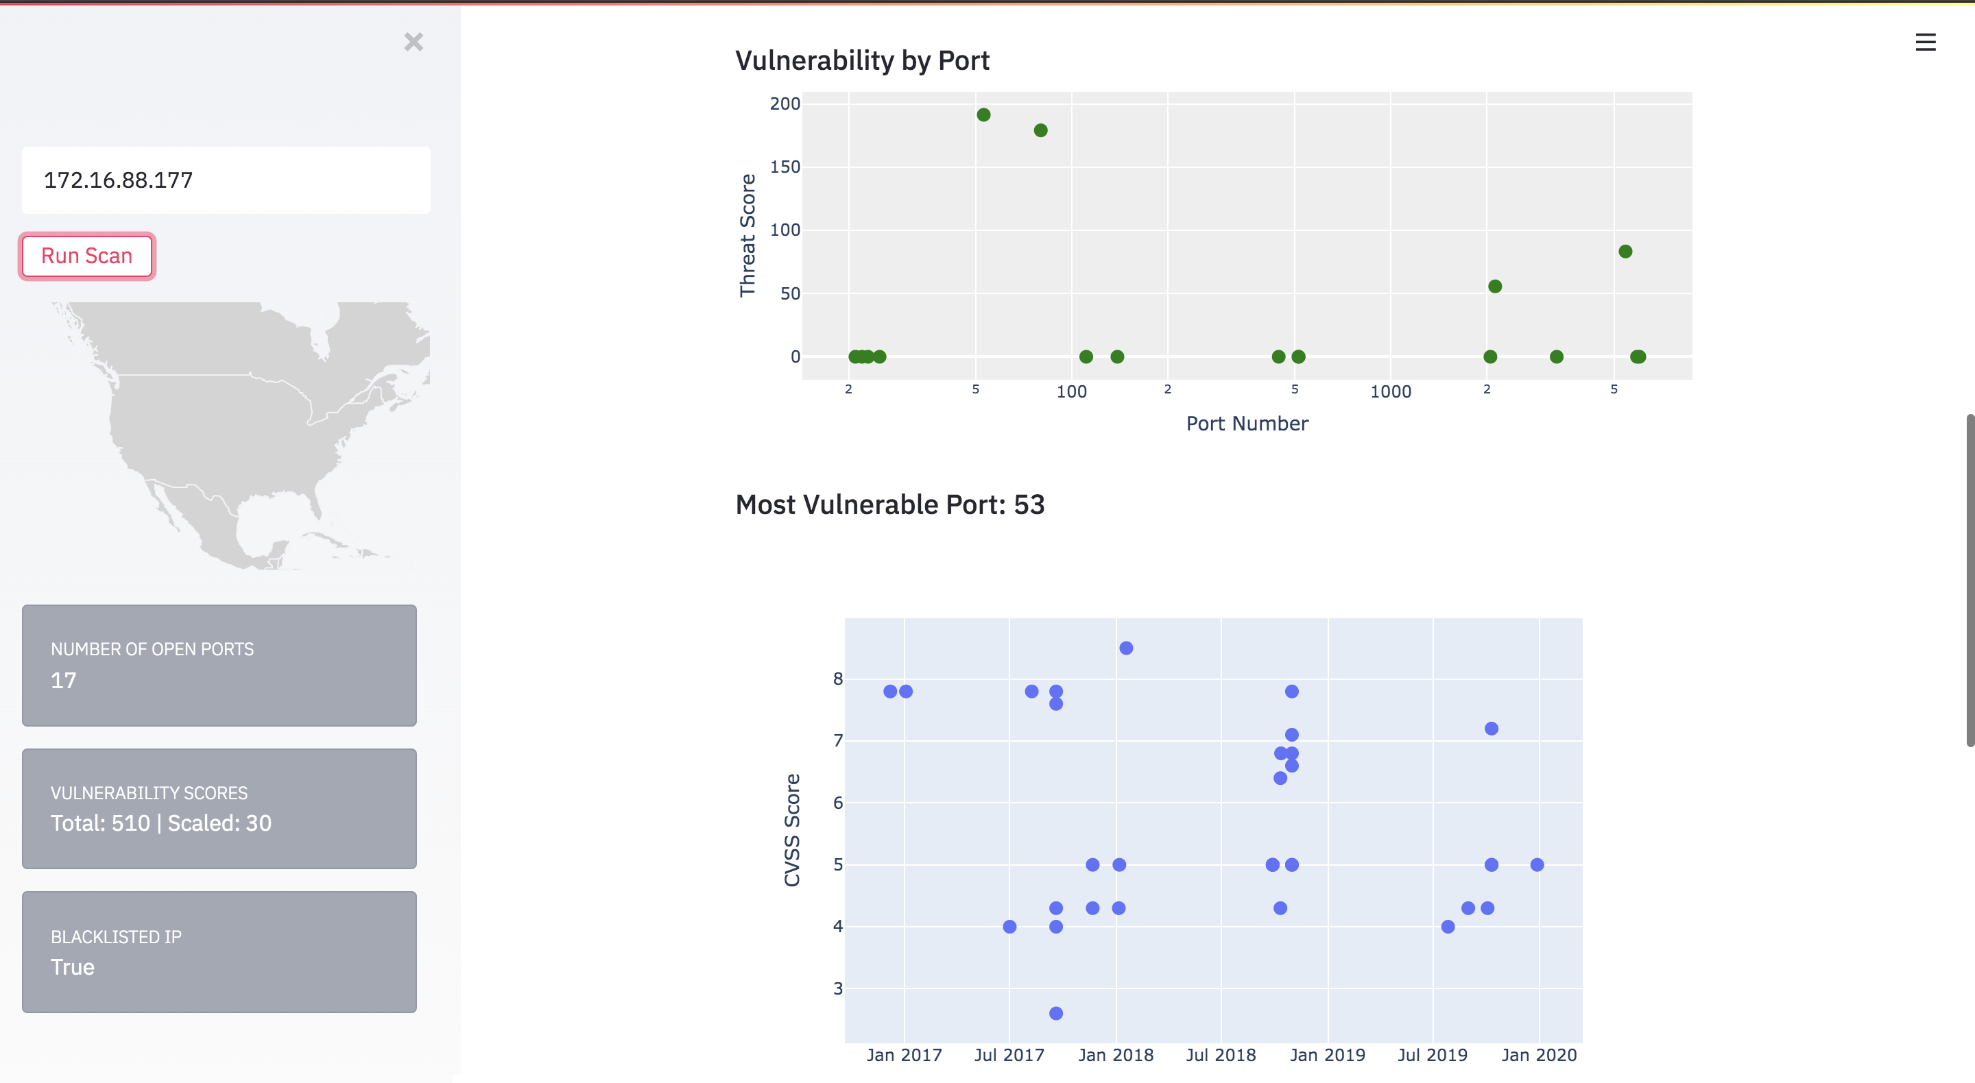Click the blue point at CVSS 7.2 in late 2019
1975x1083 pixels.
click(x=1492, y=729)
